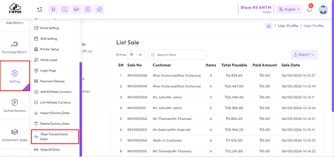Click Walk-in Customer cell
The image size is (334, 157).
pos(167,140)
